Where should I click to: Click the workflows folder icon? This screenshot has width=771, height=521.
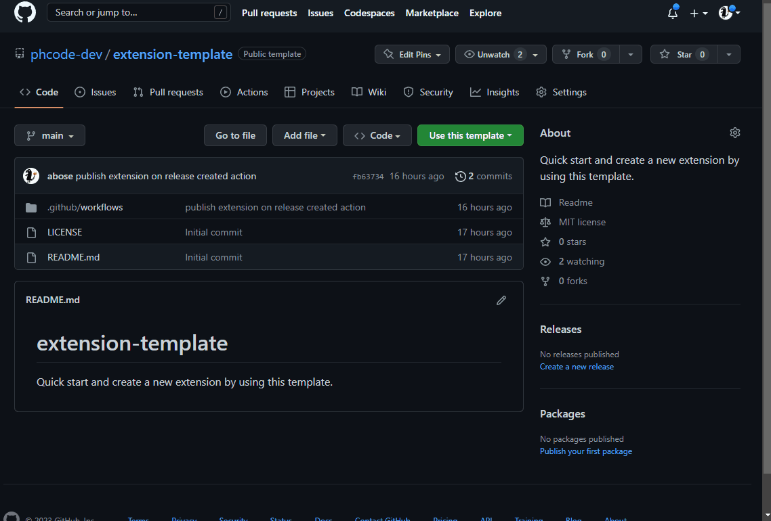tap(31, 207)
